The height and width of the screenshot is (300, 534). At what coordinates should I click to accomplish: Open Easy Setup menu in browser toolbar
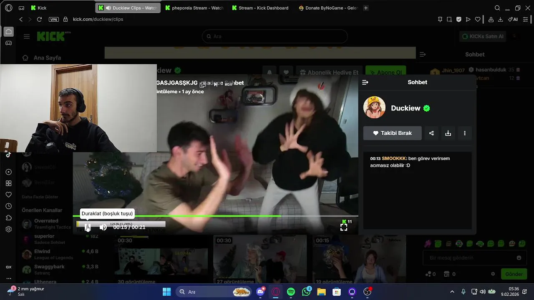coord(526,19)
